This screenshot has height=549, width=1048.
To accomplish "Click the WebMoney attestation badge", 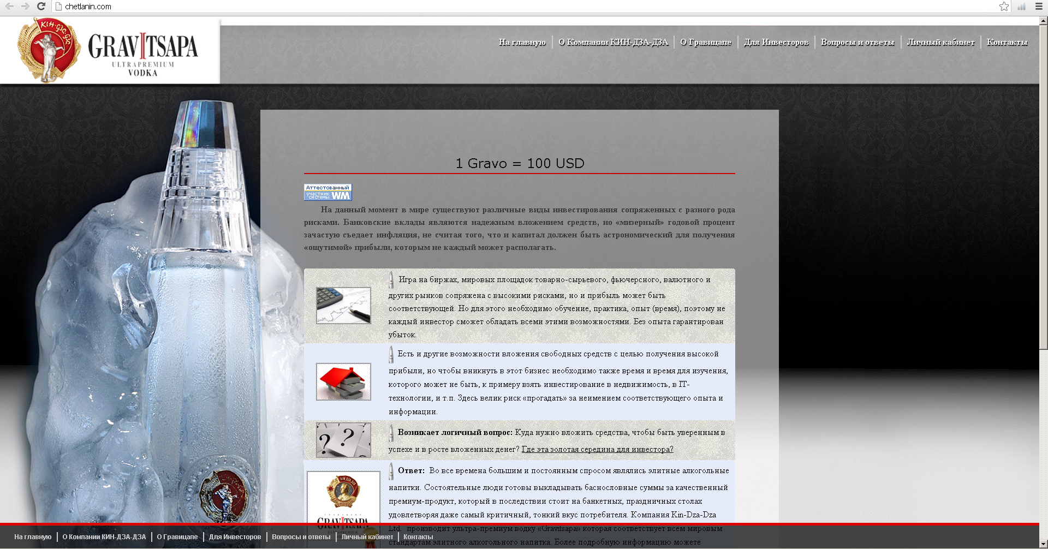I will 327,192.
